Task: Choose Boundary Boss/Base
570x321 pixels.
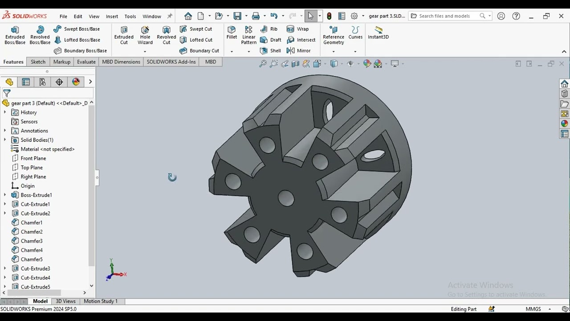Action: pyautogui.click(x=80, y=50)
